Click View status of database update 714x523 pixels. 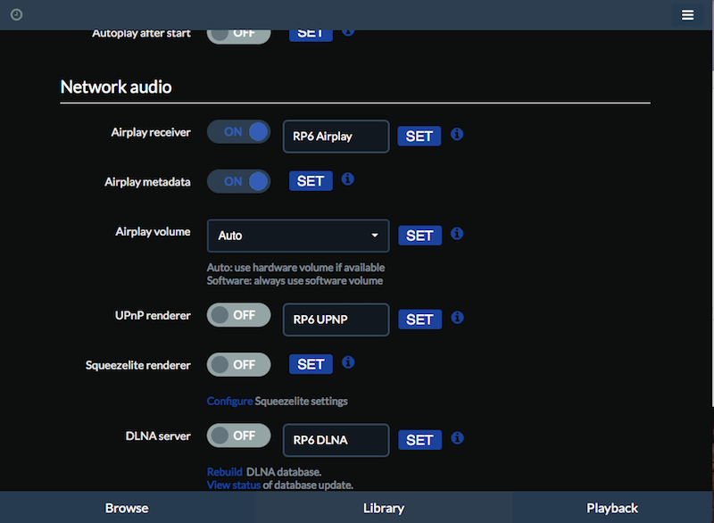234,485
